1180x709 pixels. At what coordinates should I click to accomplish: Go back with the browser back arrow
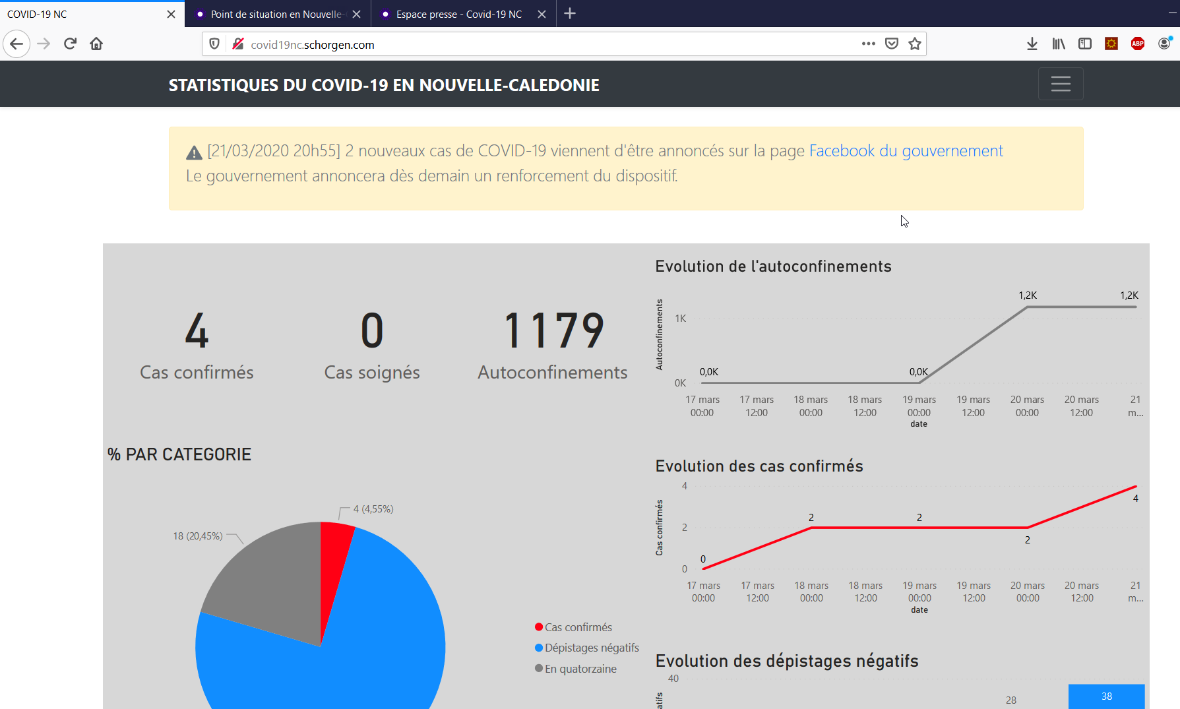[16, 44]
